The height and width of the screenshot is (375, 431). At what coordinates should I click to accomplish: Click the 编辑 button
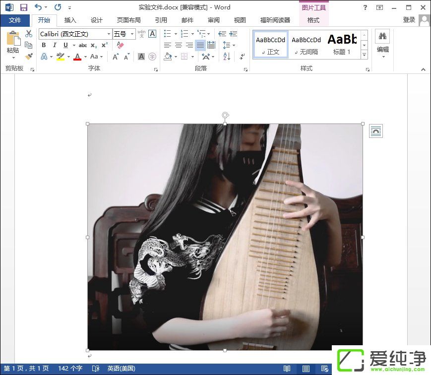pos(382,44)
